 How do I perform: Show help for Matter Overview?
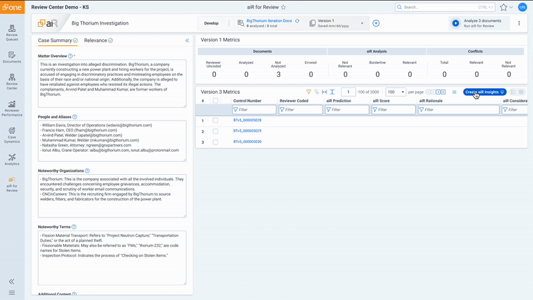coord(70,56)
